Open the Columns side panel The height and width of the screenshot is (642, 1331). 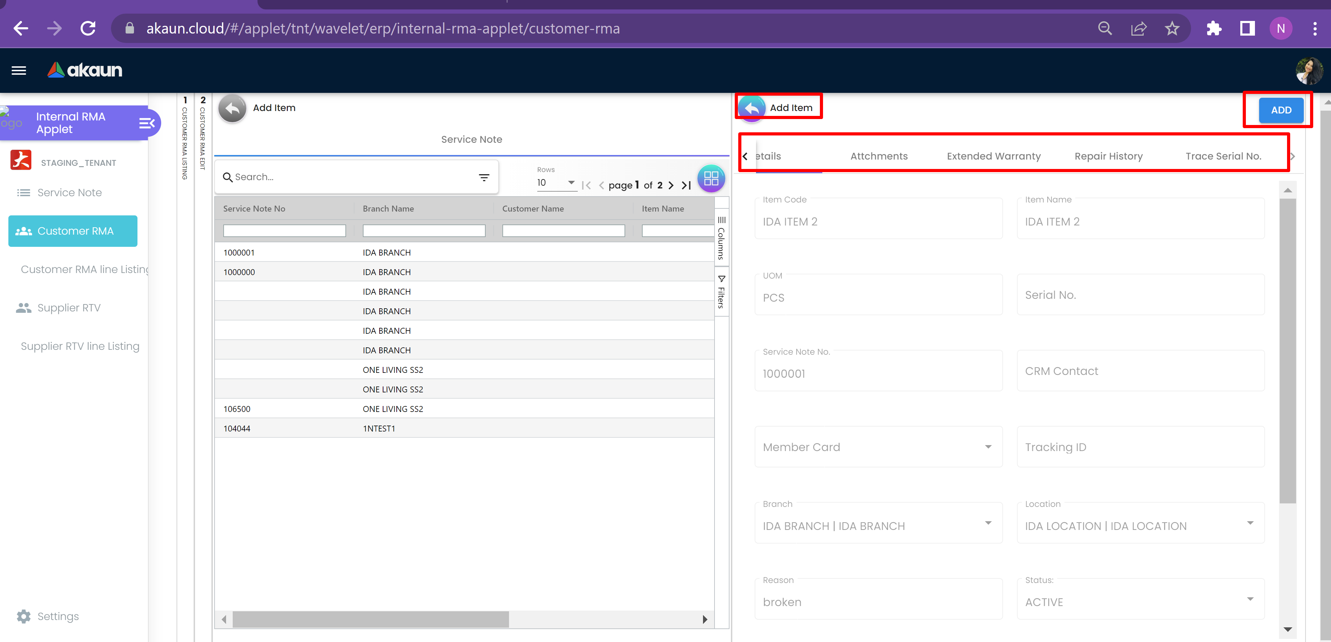pos(721,238)
